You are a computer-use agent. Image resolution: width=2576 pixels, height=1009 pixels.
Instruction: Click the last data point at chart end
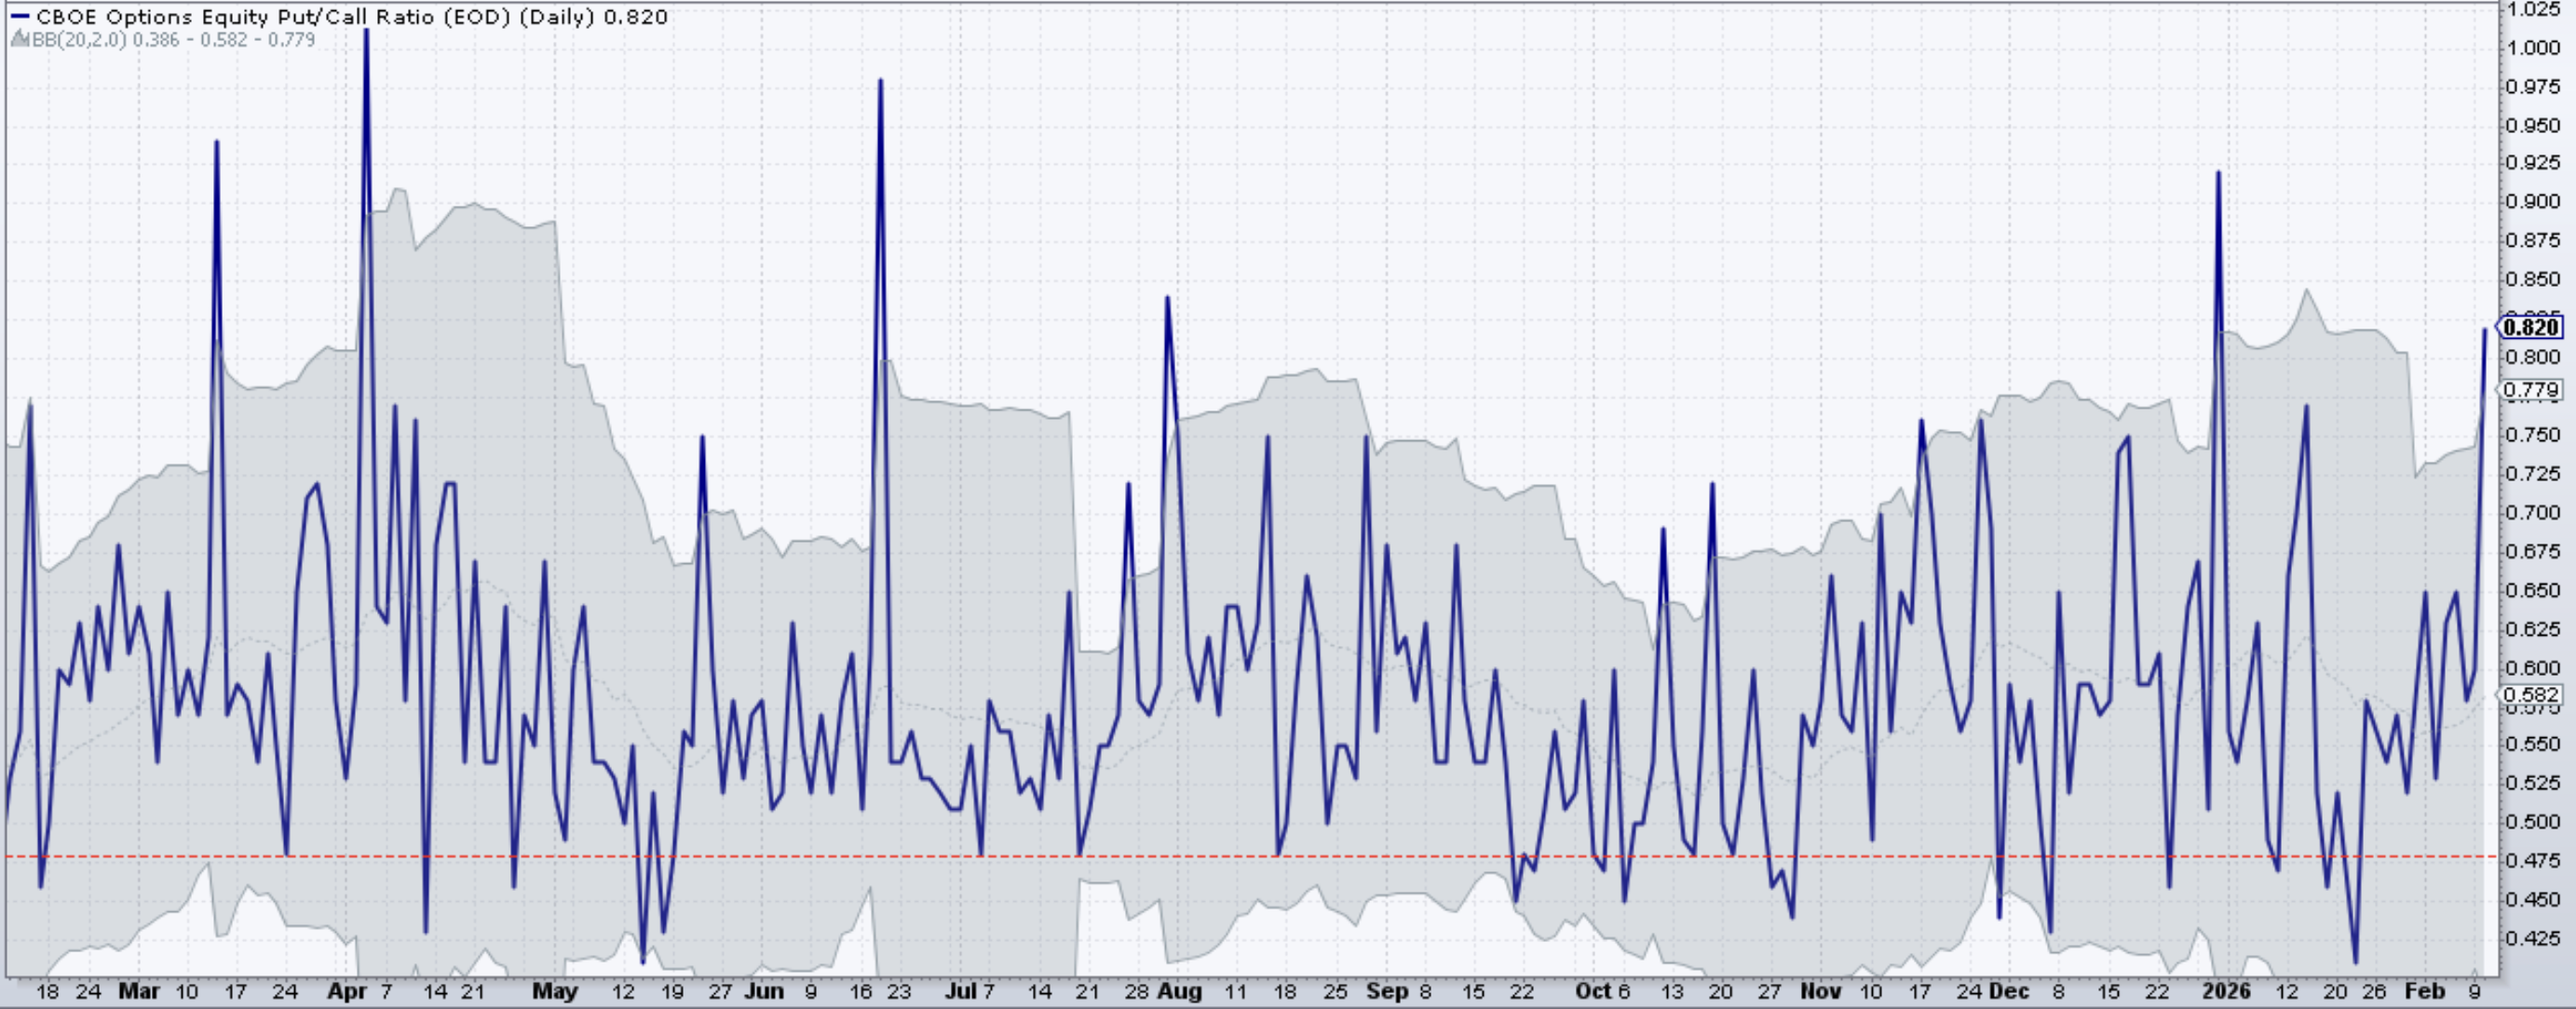point(2484,330)
